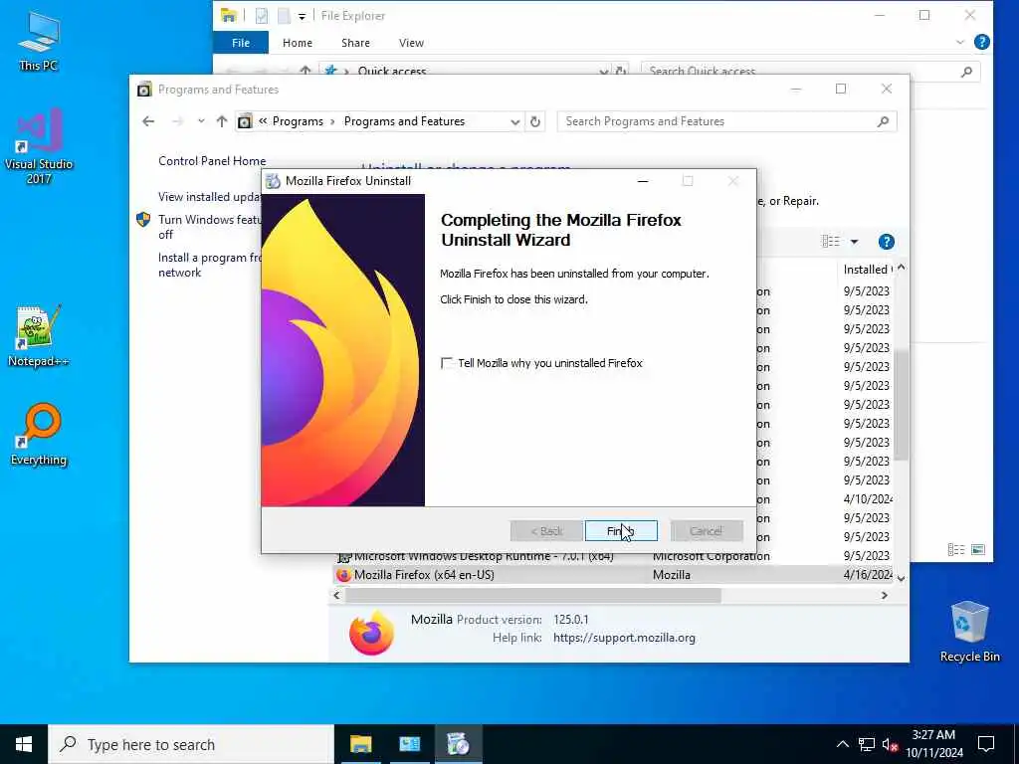Screen dimensions: 1019x764
Task: Open Install a program from the network
Action: [x=209, y=265]
